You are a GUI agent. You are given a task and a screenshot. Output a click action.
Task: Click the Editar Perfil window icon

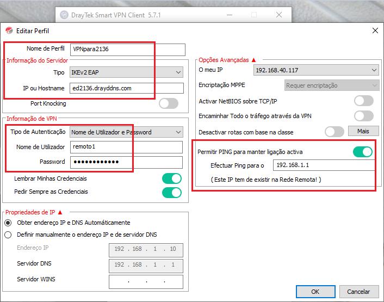point(9,31)
